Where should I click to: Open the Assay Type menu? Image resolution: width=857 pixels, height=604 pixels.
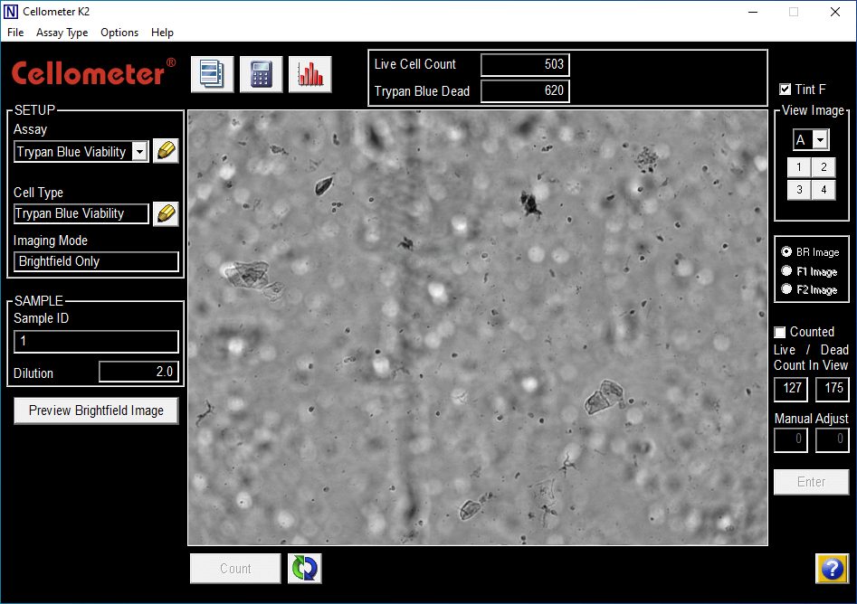point(62,33)
